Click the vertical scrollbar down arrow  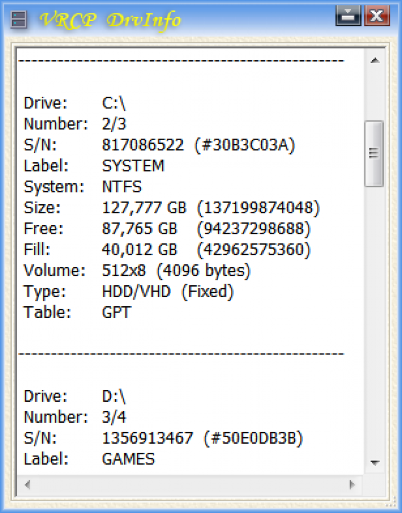point(375,463)
